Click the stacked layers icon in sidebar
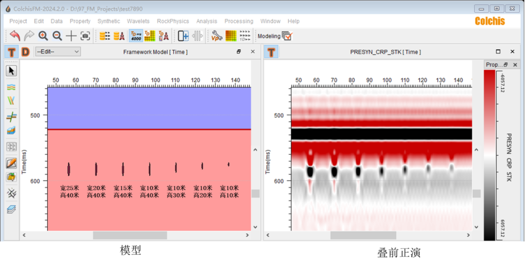Image resolution: width=525 pixels, height=265 pixels. tap(12, 209)
